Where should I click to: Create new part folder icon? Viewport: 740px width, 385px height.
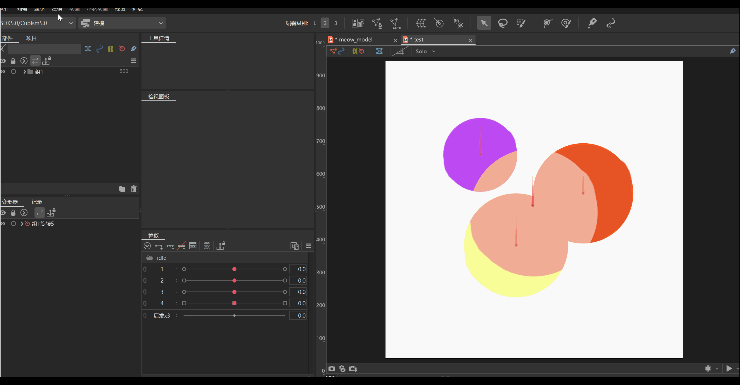pos(122,189)
